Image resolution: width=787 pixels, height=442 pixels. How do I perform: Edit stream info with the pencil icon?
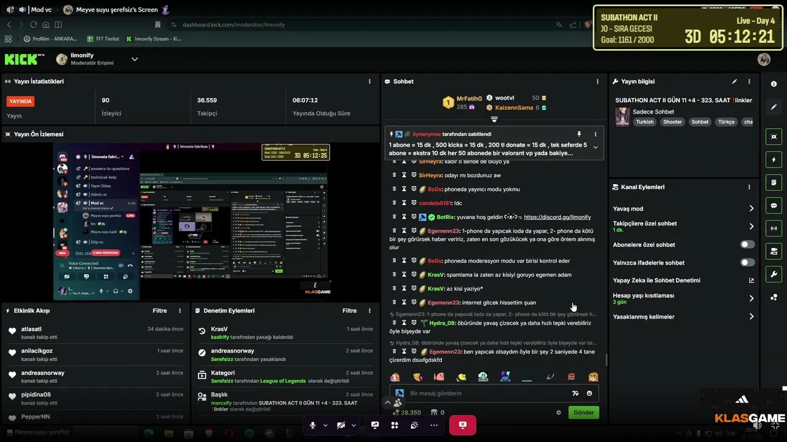tap(734, 81)
